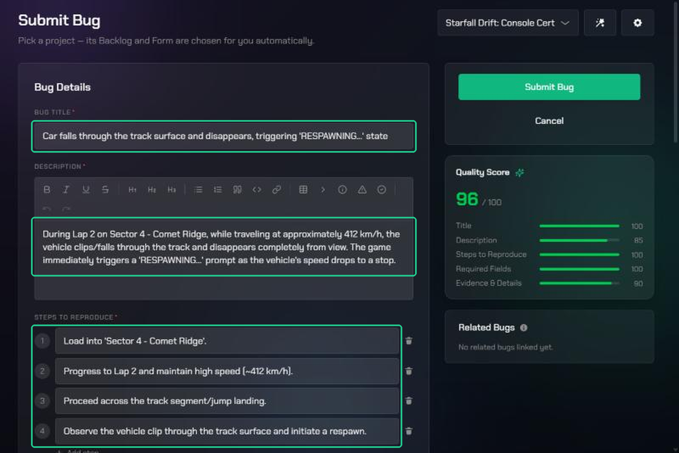Viewport: 679px width, 453px height.
Task: Click the 'Related Bugs' heading text
Action: click(487, 327)
